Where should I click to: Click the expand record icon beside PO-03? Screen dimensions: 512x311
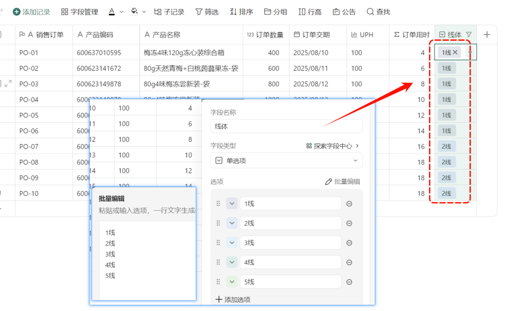[x=8, y=84]
